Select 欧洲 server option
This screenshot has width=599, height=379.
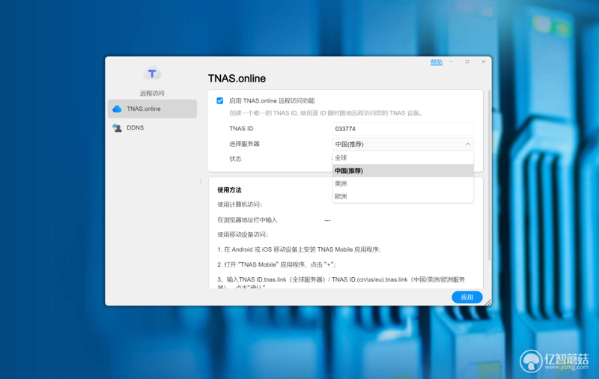coord(403,196)
